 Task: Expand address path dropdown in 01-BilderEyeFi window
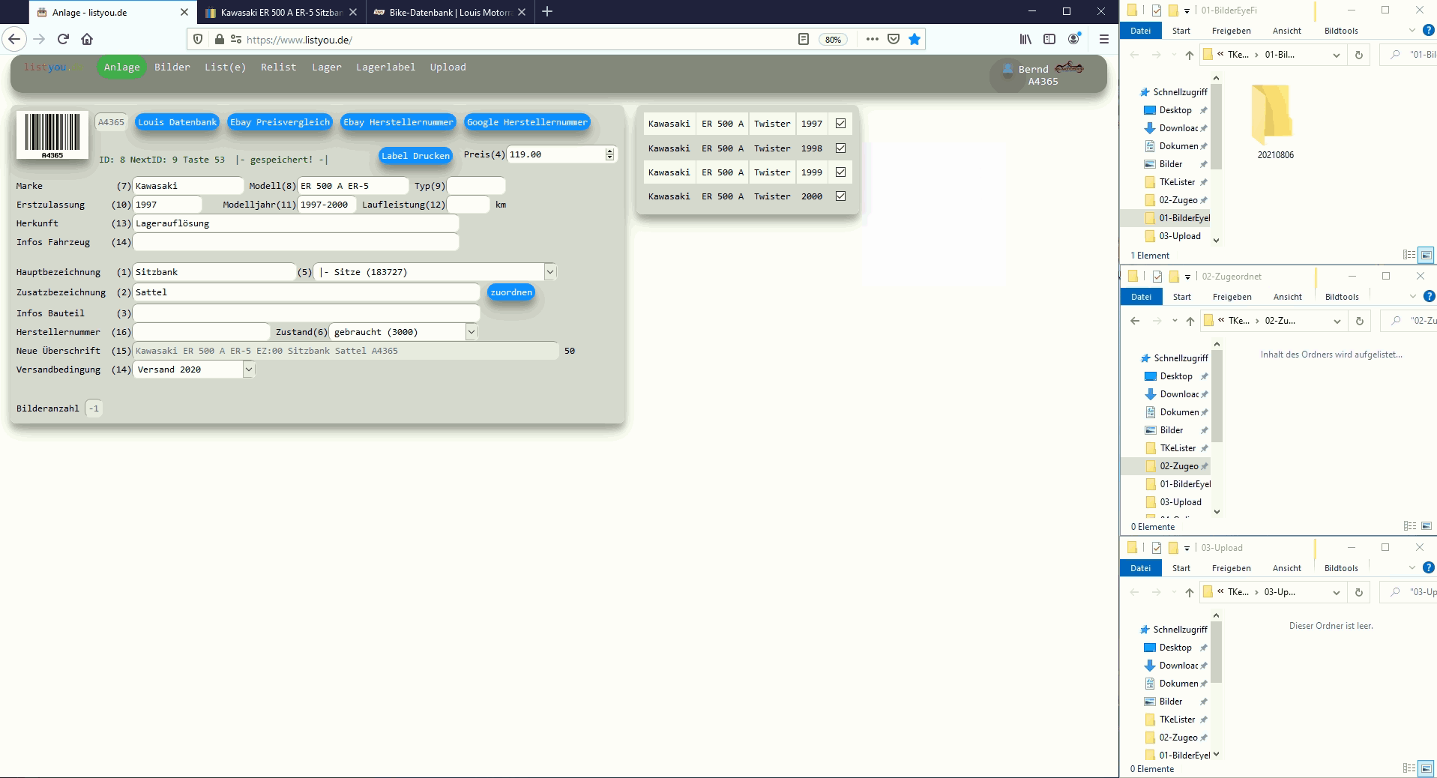[1336, 55]
